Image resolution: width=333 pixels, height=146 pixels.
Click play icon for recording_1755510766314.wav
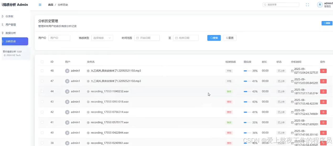(x=88, y=112)
